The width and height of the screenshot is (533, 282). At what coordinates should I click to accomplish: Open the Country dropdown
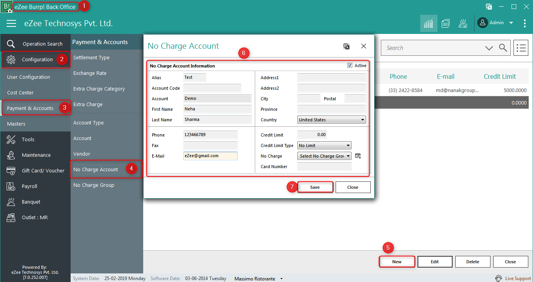[x=332, y=120]
